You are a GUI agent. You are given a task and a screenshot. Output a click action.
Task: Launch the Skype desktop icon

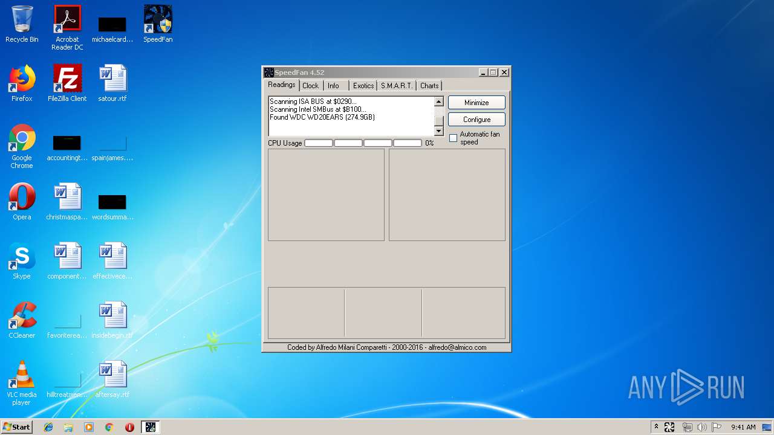(x=22, y=261)
